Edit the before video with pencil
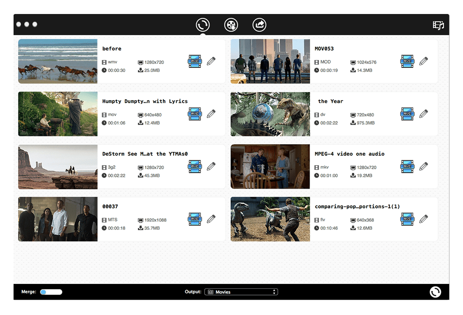This screenshot has width=463, height=315. [x=211, y=61]
